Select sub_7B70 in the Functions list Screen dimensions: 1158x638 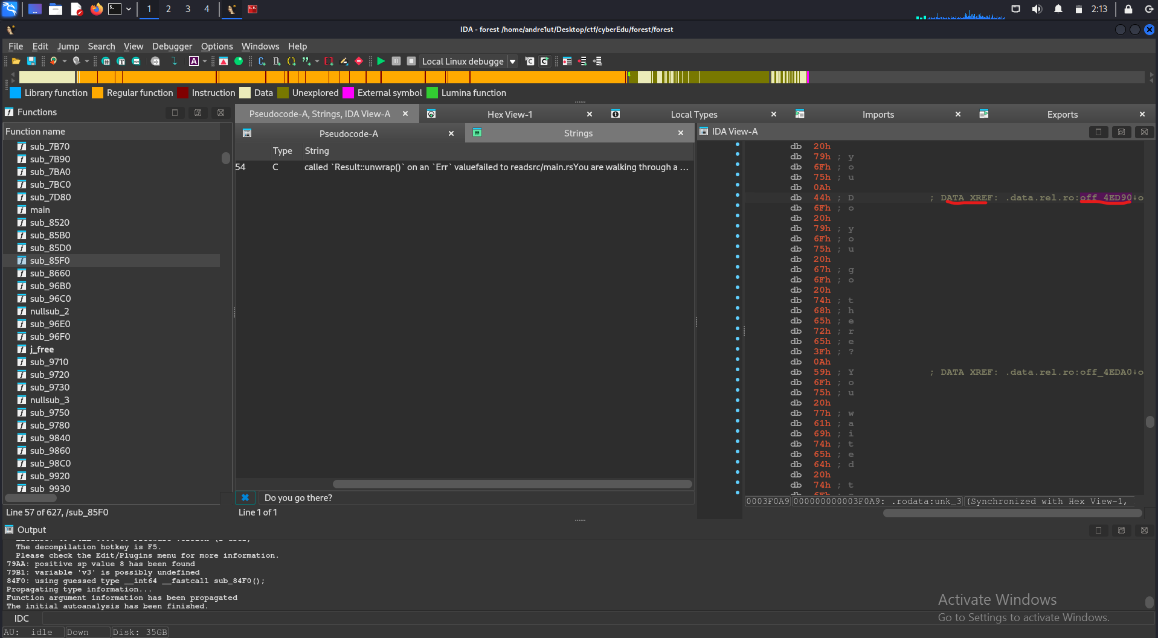tap(50, 146)
